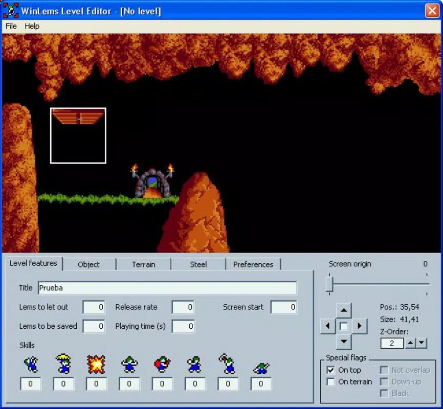This screenshot has height=409, width=443.
Task: Click the Floater skill count field
Action: [x=63, y=384]
